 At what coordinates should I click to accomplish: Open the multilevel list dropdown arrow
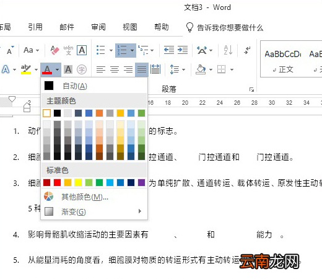coord(152,50)
